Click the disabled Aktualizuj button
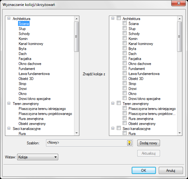Image resolution: width=188 pixels, height=179 pixels. tap(148, 153)
